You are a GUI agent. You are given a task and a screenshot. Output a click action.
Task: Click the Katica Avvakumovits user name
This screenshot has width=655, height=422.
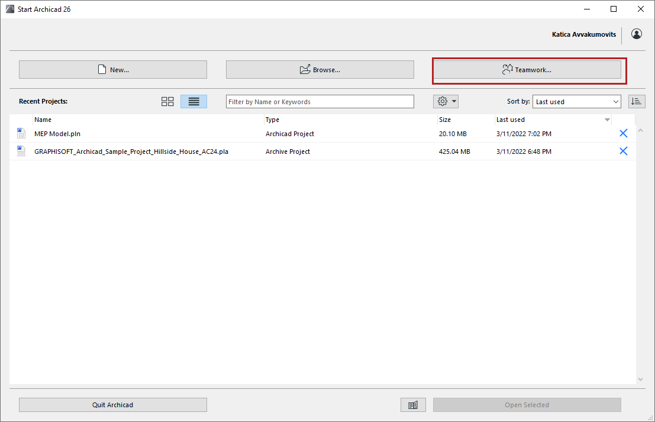[584, 34]
